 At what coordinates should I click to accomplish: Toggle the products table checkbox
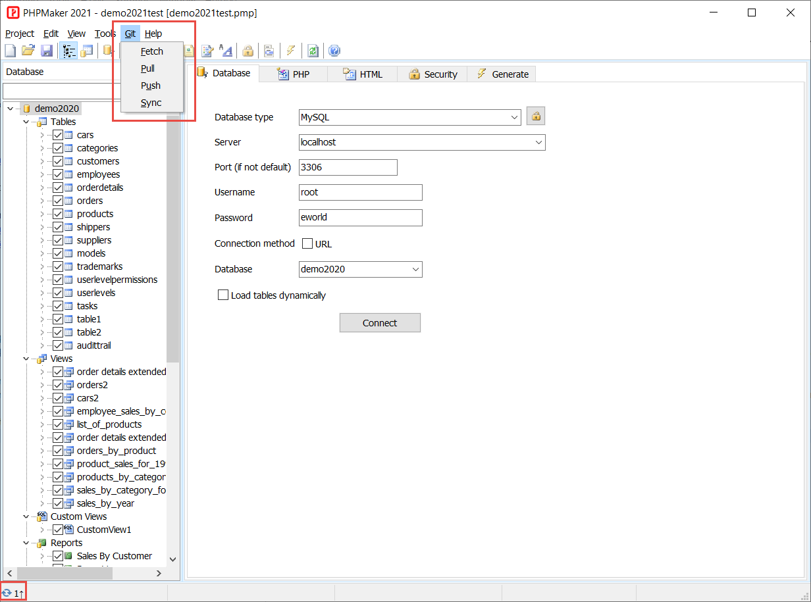58,214
